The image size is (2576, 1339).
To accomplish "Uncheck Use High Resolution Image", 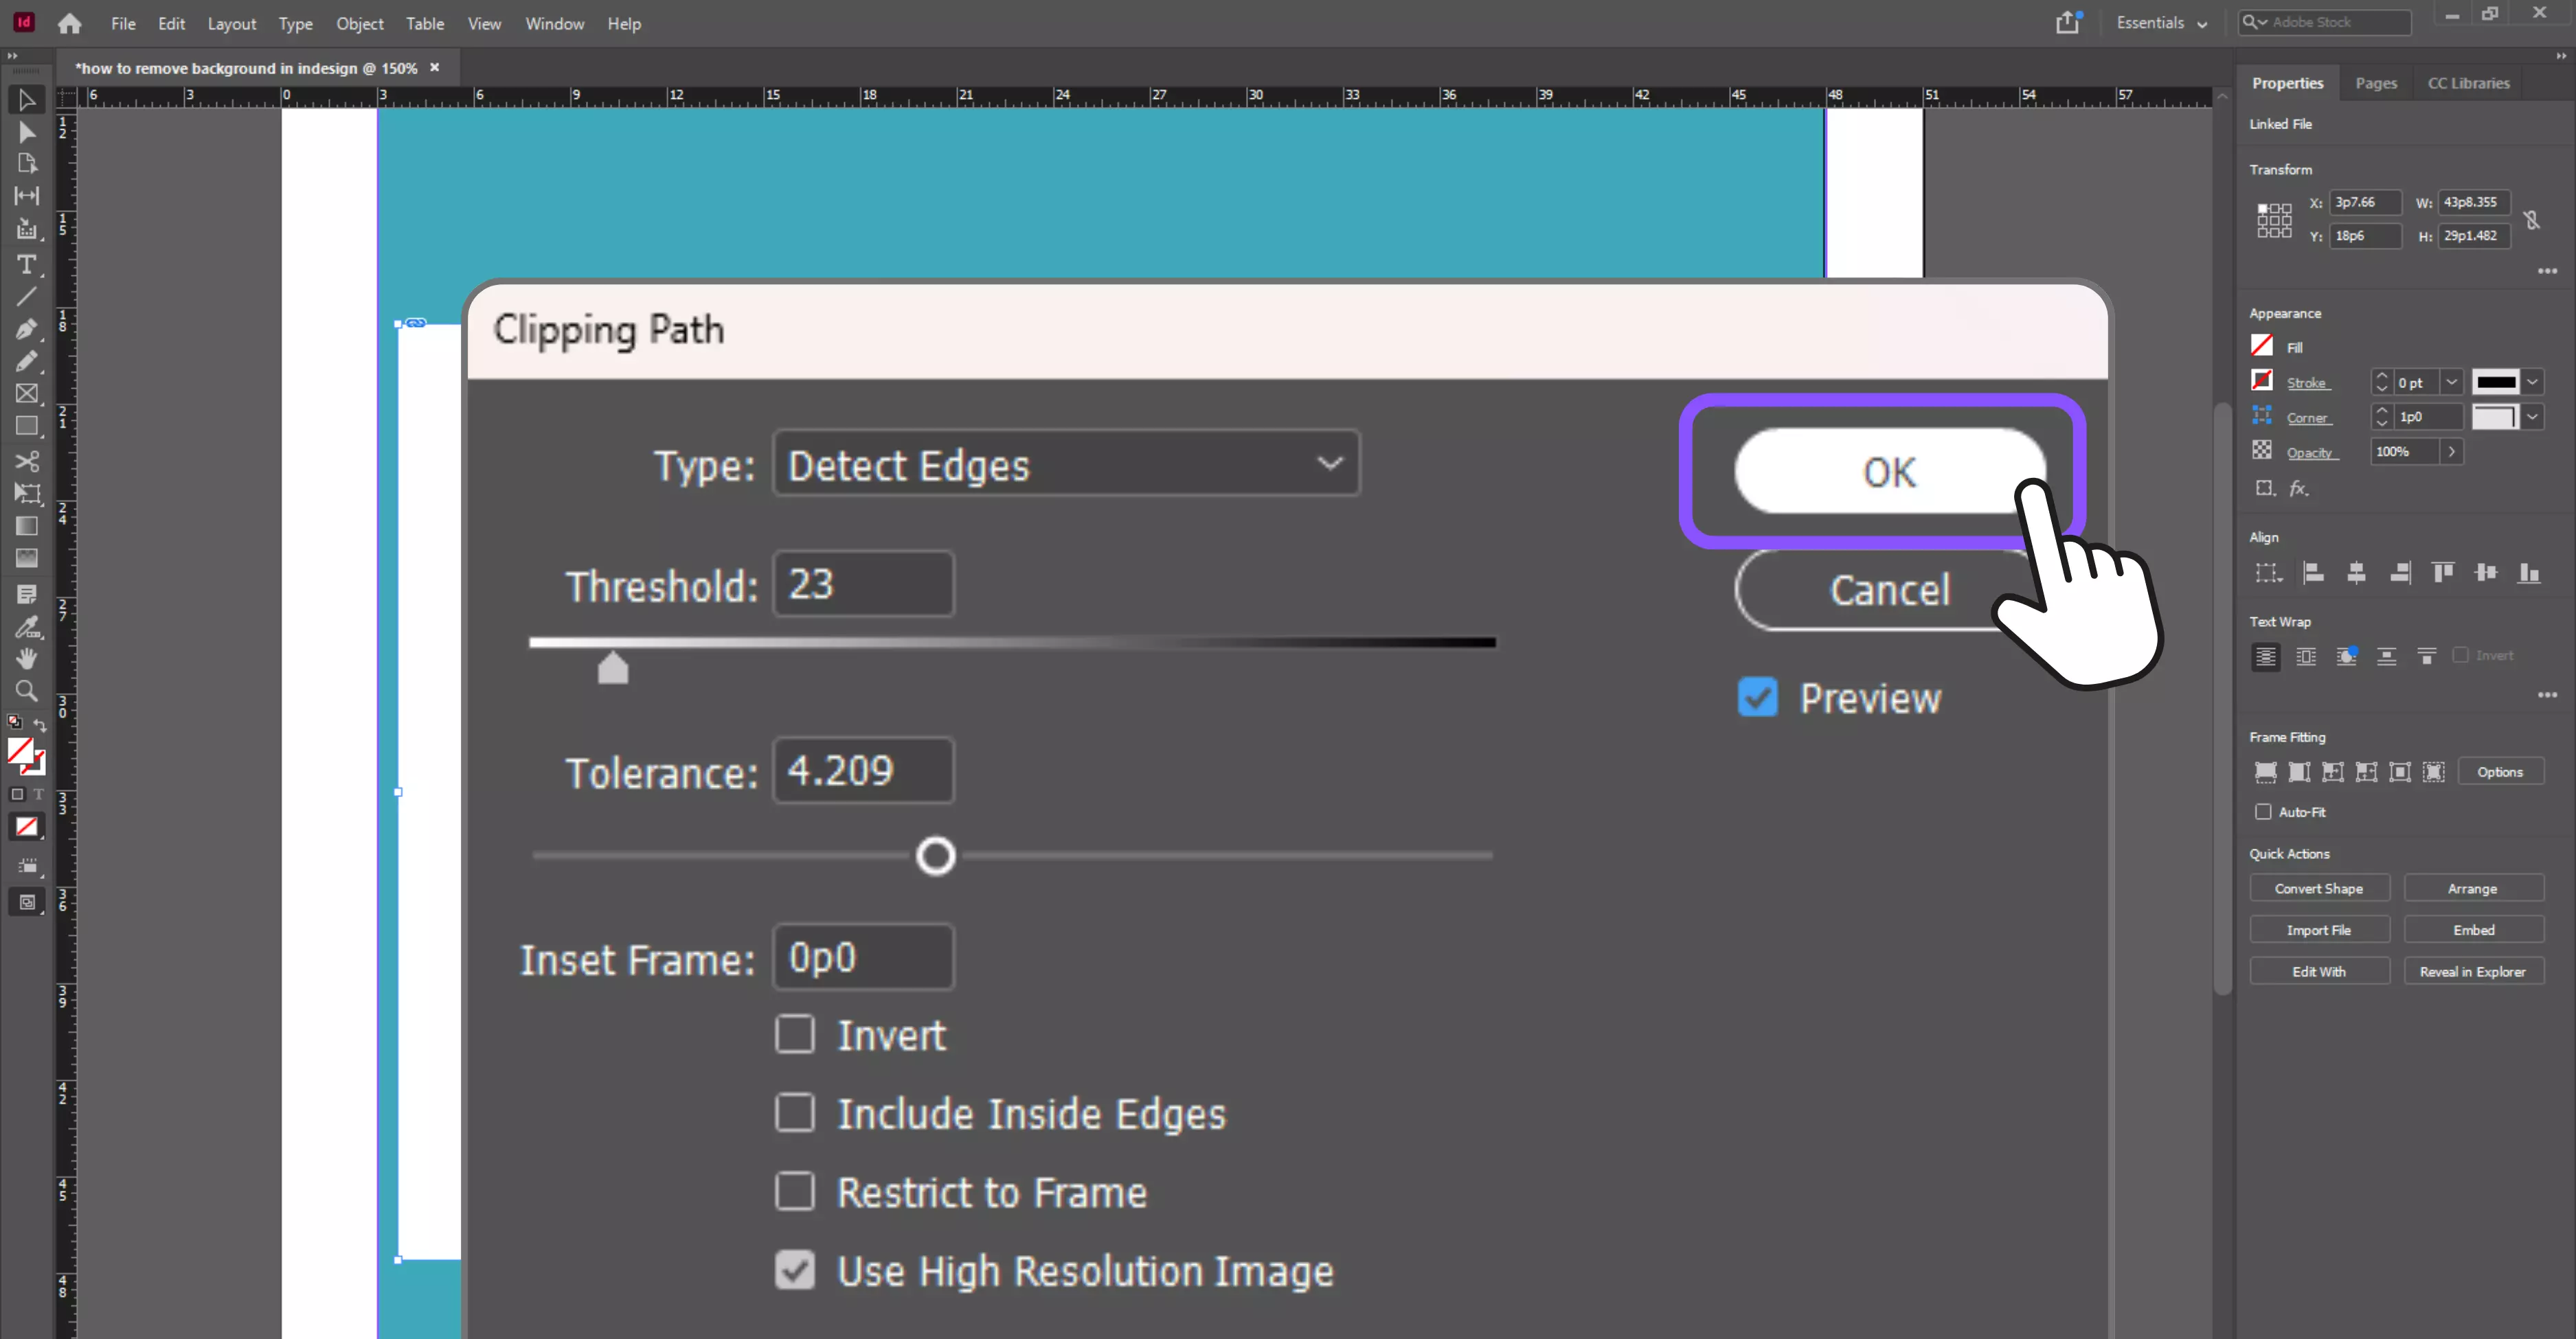I will point(795,1270).
